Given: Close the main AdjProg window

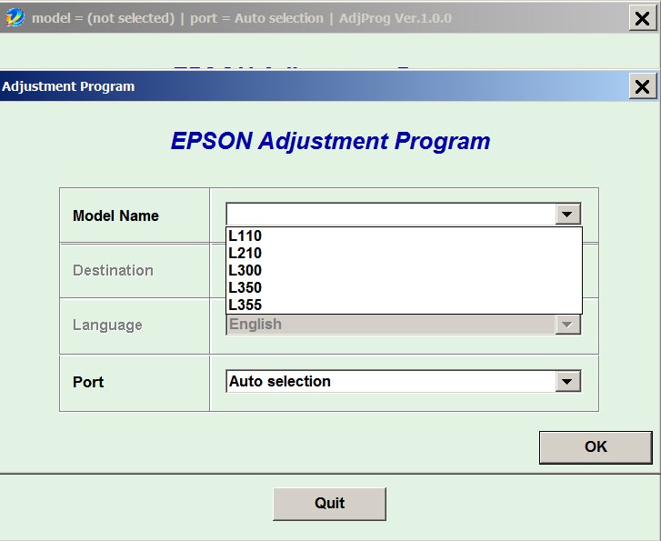Looking at the screenshot, I should click(642, 18).
